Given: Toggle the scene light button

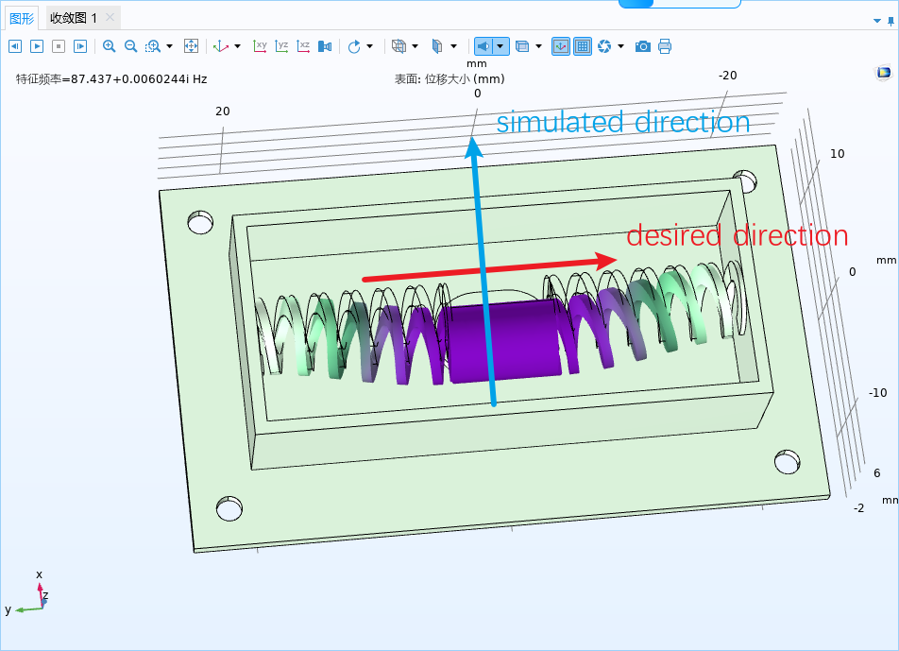Looking at the screenshot, I should pos(483,46).
